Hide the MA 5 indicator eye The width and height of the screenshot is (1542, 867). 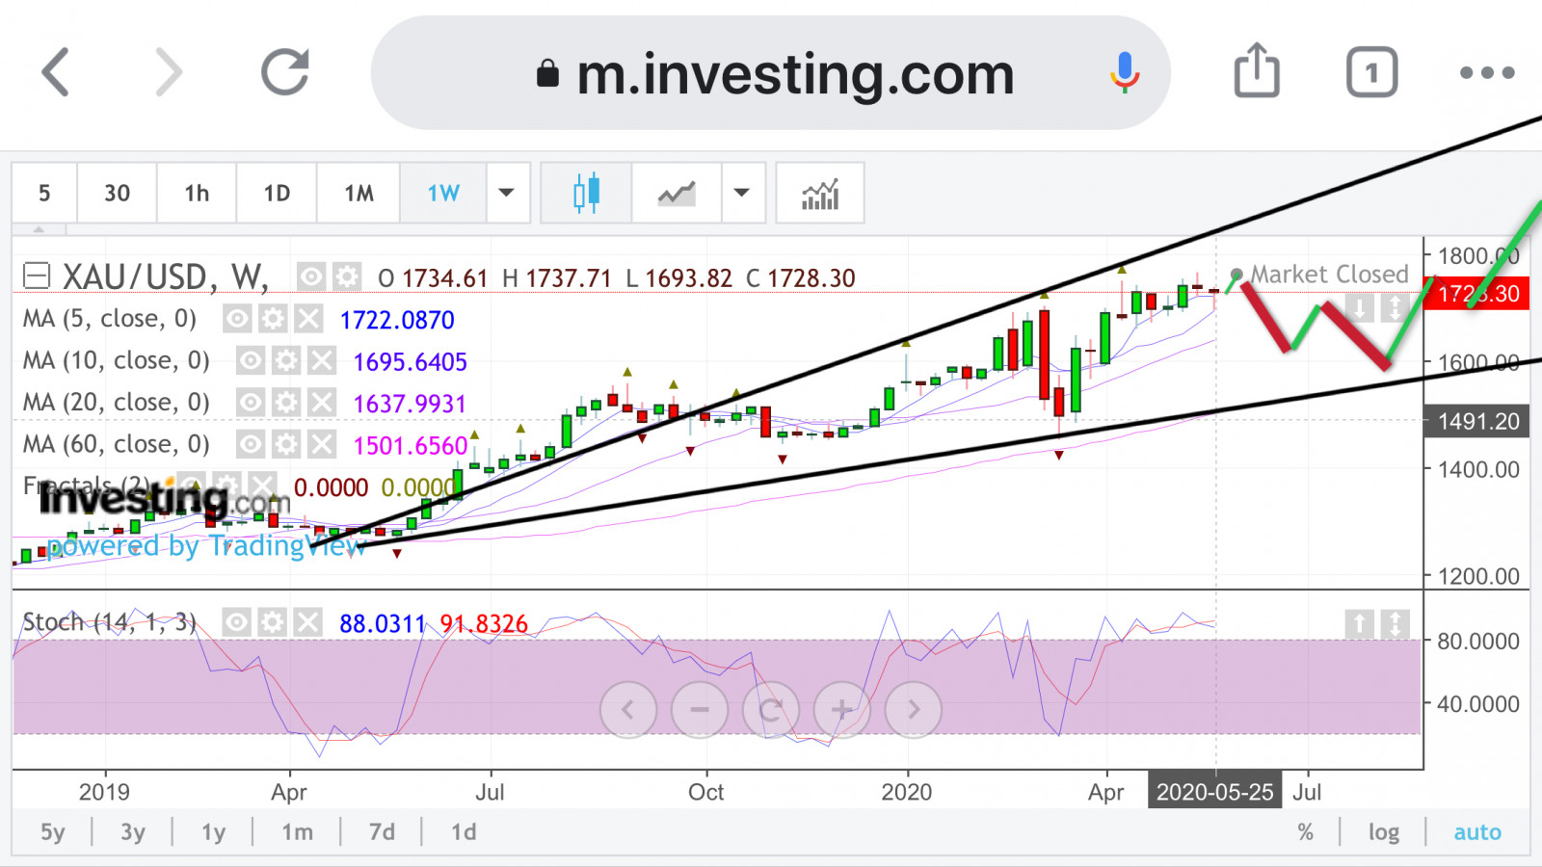click(237, 319)
